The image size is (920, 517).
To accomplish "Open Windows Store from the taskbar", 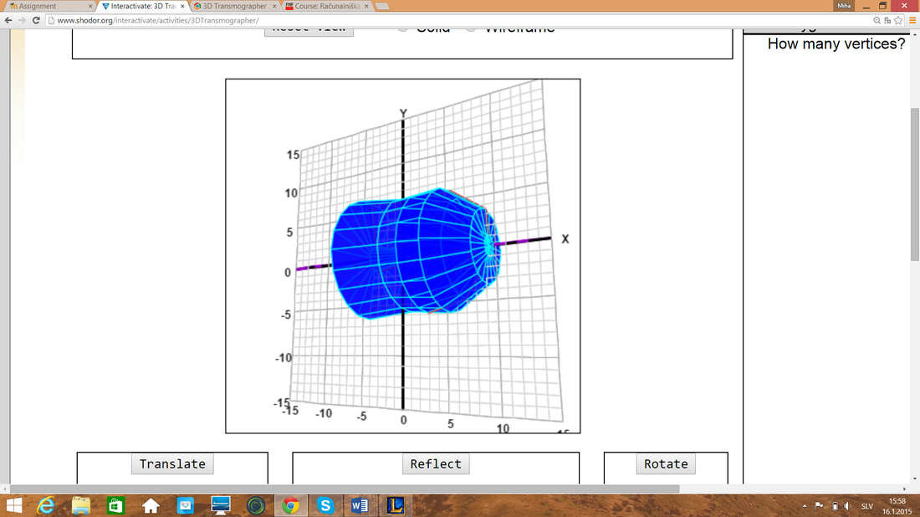I will (116, 505).
